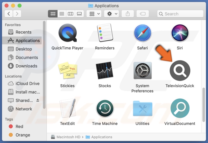Open iCloud Drive in the sidebar

pyautogui.click(x=22, y=83)
